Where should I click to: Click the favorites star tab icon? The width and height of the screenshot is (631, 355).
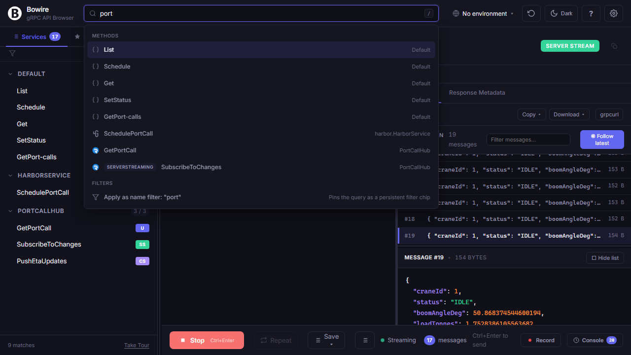77,36
